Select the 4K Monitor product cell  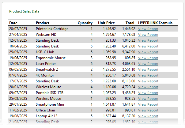coord(45,75)
